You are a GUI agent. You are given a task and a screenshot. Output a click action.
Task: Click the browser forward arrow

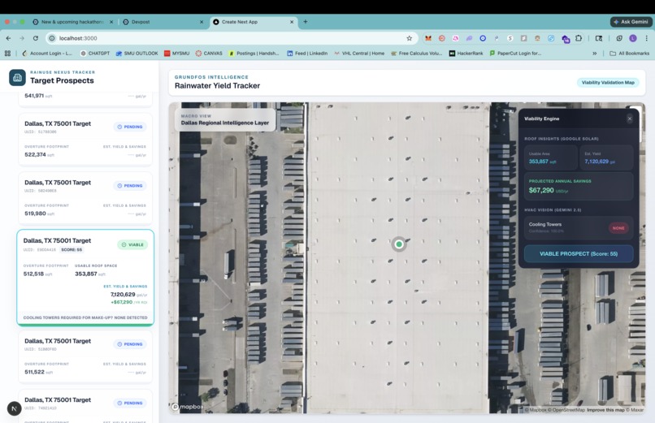coord(22,38)
